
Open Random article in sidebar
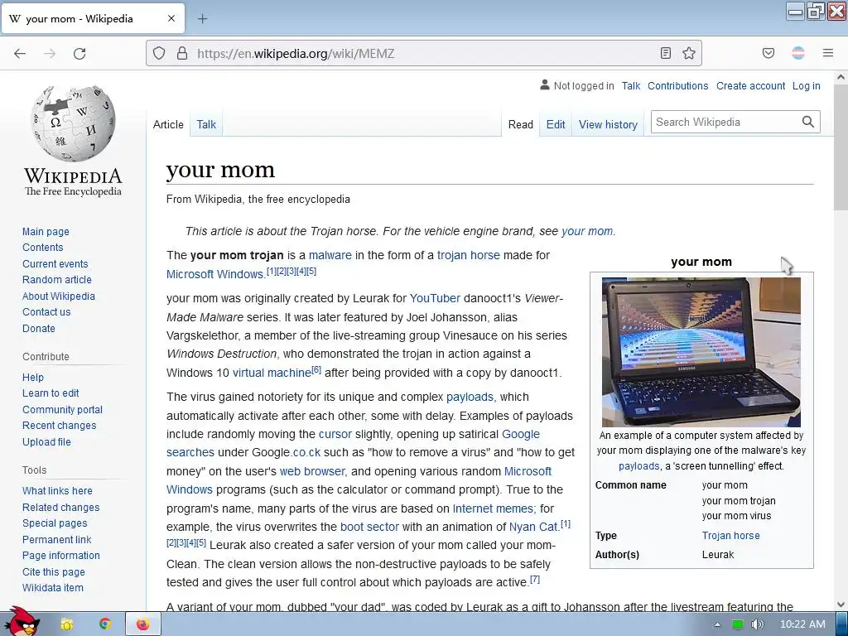click(57, 280)
